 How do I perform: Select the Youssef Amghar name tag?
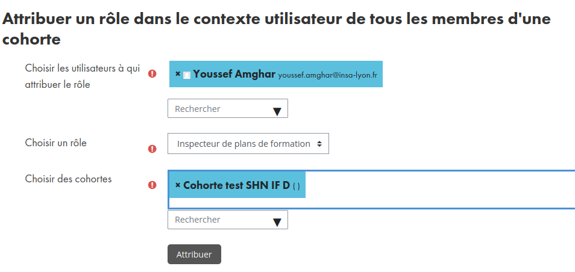(x=276, y=74)
